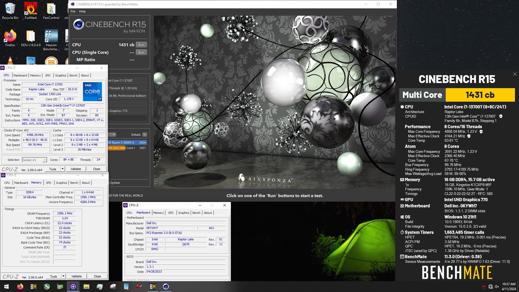
Task: Click Close button in the Memory CPU-Z window
Action: coord(97,277)
